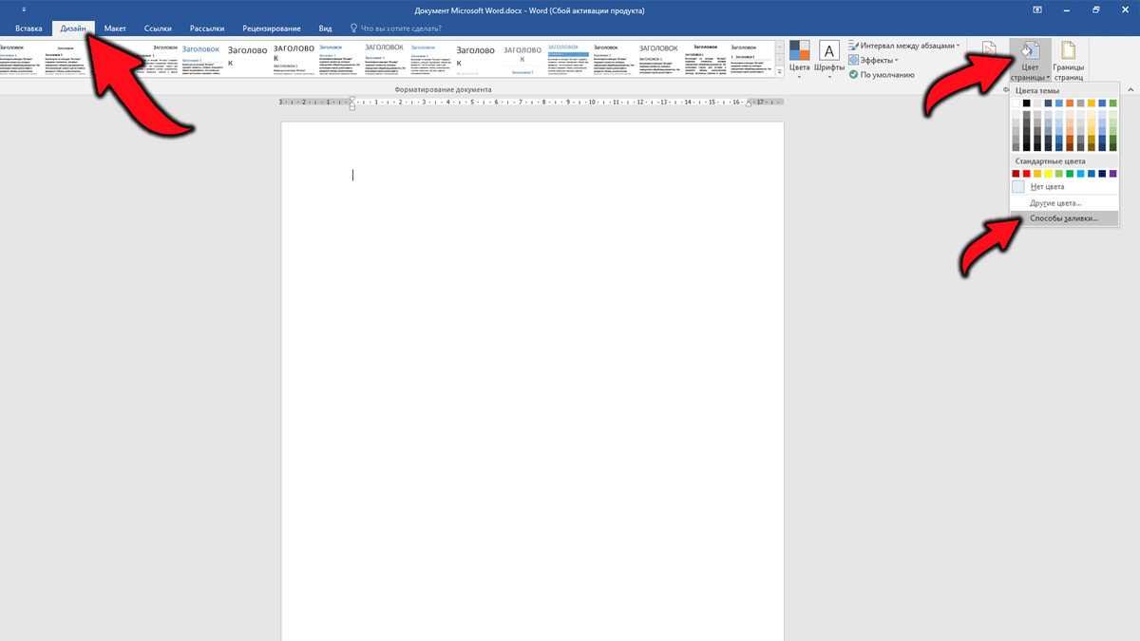Click the Эффекты effects icon
The image size is (1140, 641).
872,60
